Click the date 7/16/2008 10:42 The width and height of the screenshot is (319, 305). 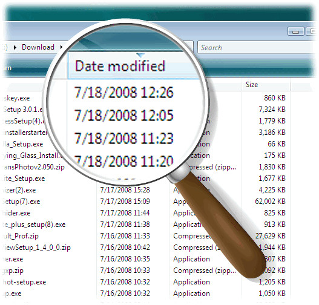[125, 248]
